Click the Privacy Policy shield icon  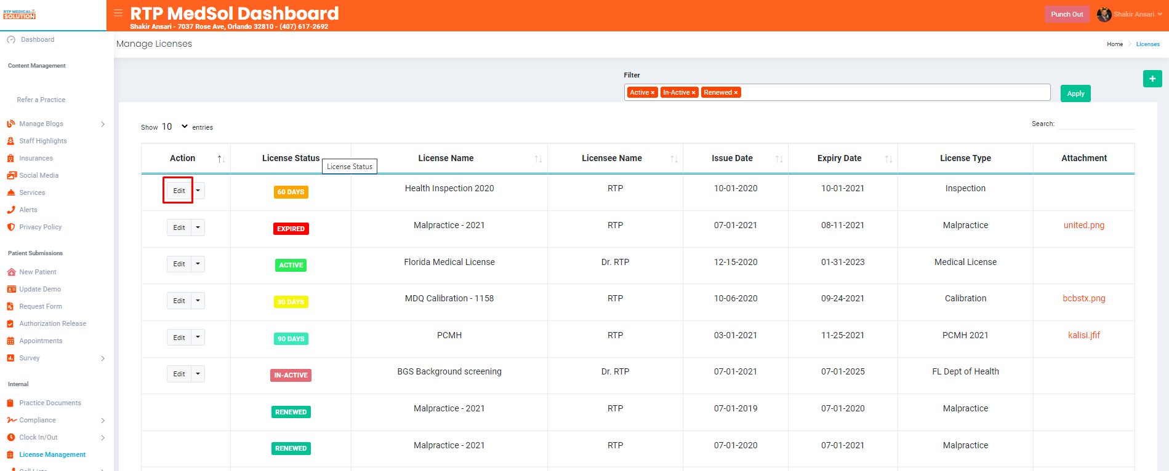[x=11, y=227]
